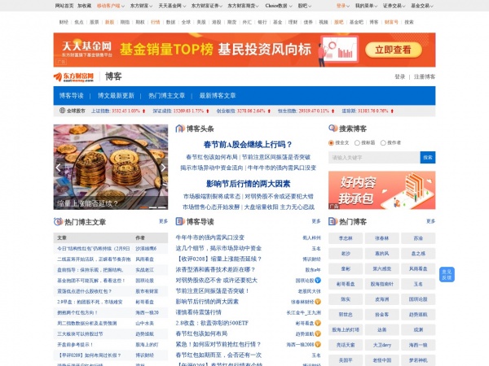Select the 按标题 search radio button

pyautogui.click(x=357, y=143)
